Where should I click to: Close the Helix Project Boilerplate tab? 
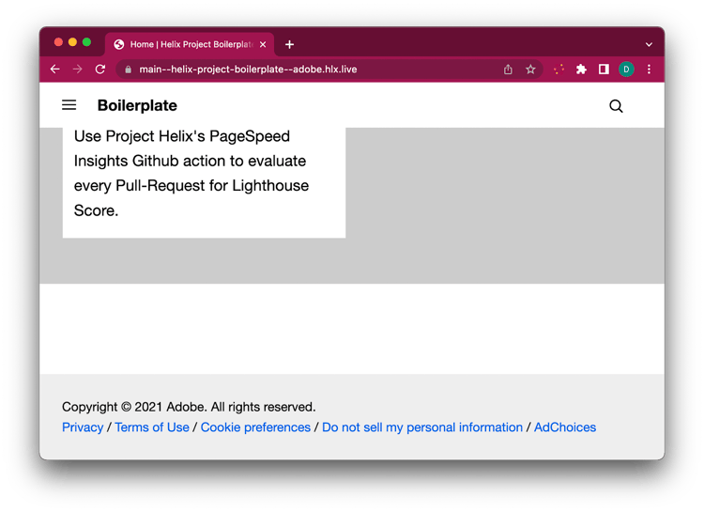pyautogui.click(x=263, y=44)
